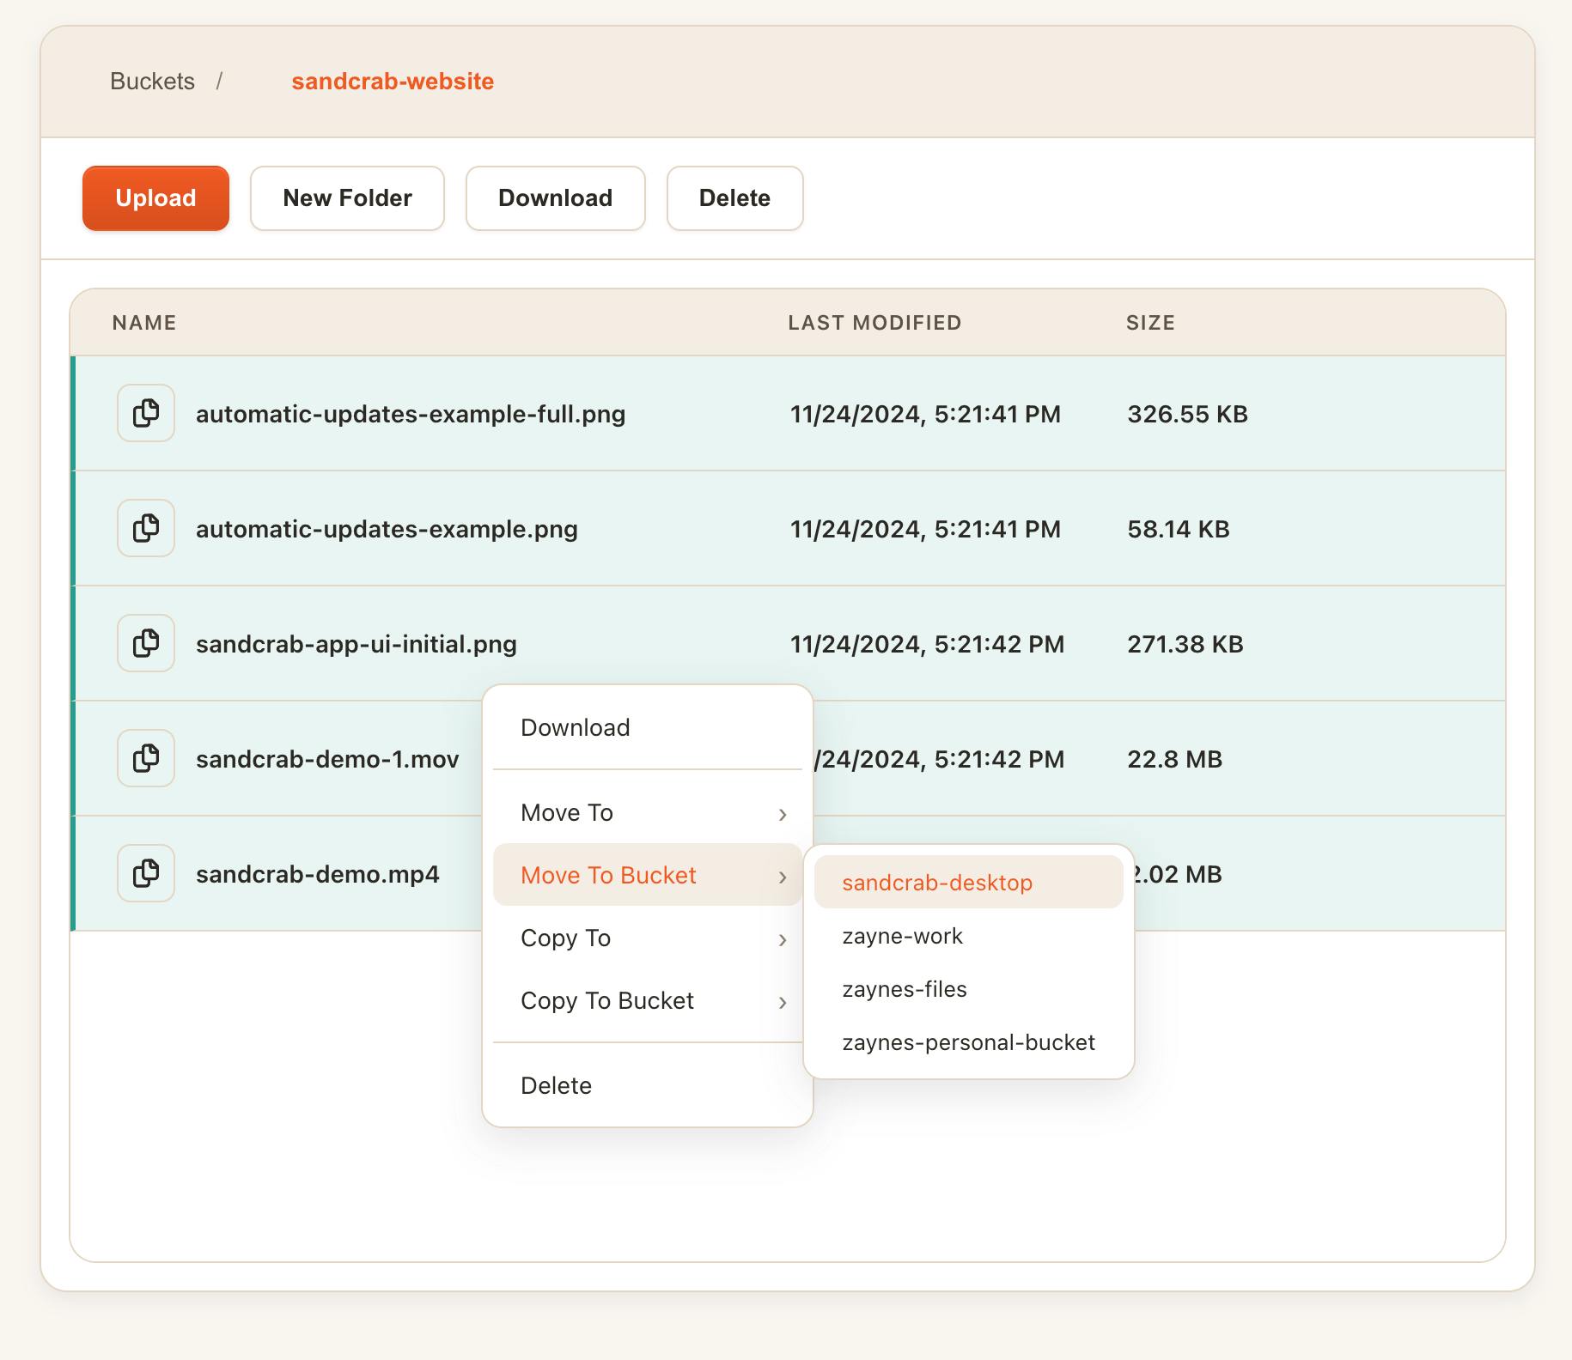Expand the Copy To Bucket chevron
This screenshot has width=1572, height=1360.
[783, 1002]
